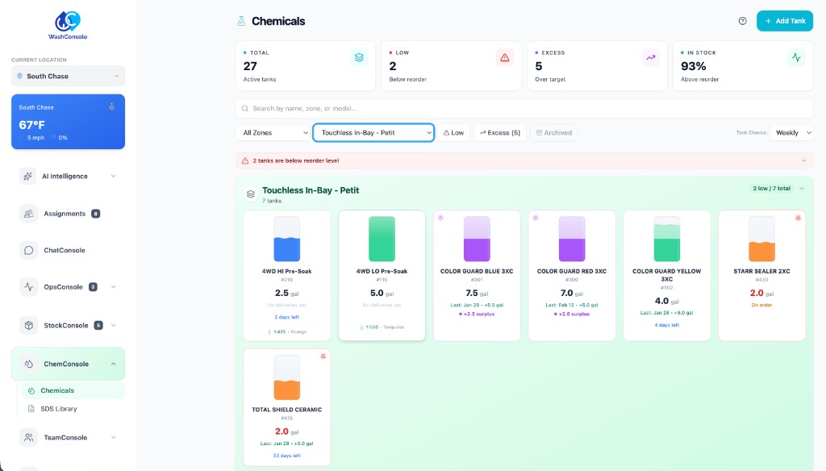Enable the Low filter toggle
826x471 pixels.
tap(453, 132)
